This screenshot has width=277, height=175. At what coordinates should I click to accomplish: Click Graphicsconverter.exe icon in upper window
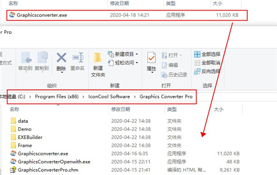(x=12, y=15)
